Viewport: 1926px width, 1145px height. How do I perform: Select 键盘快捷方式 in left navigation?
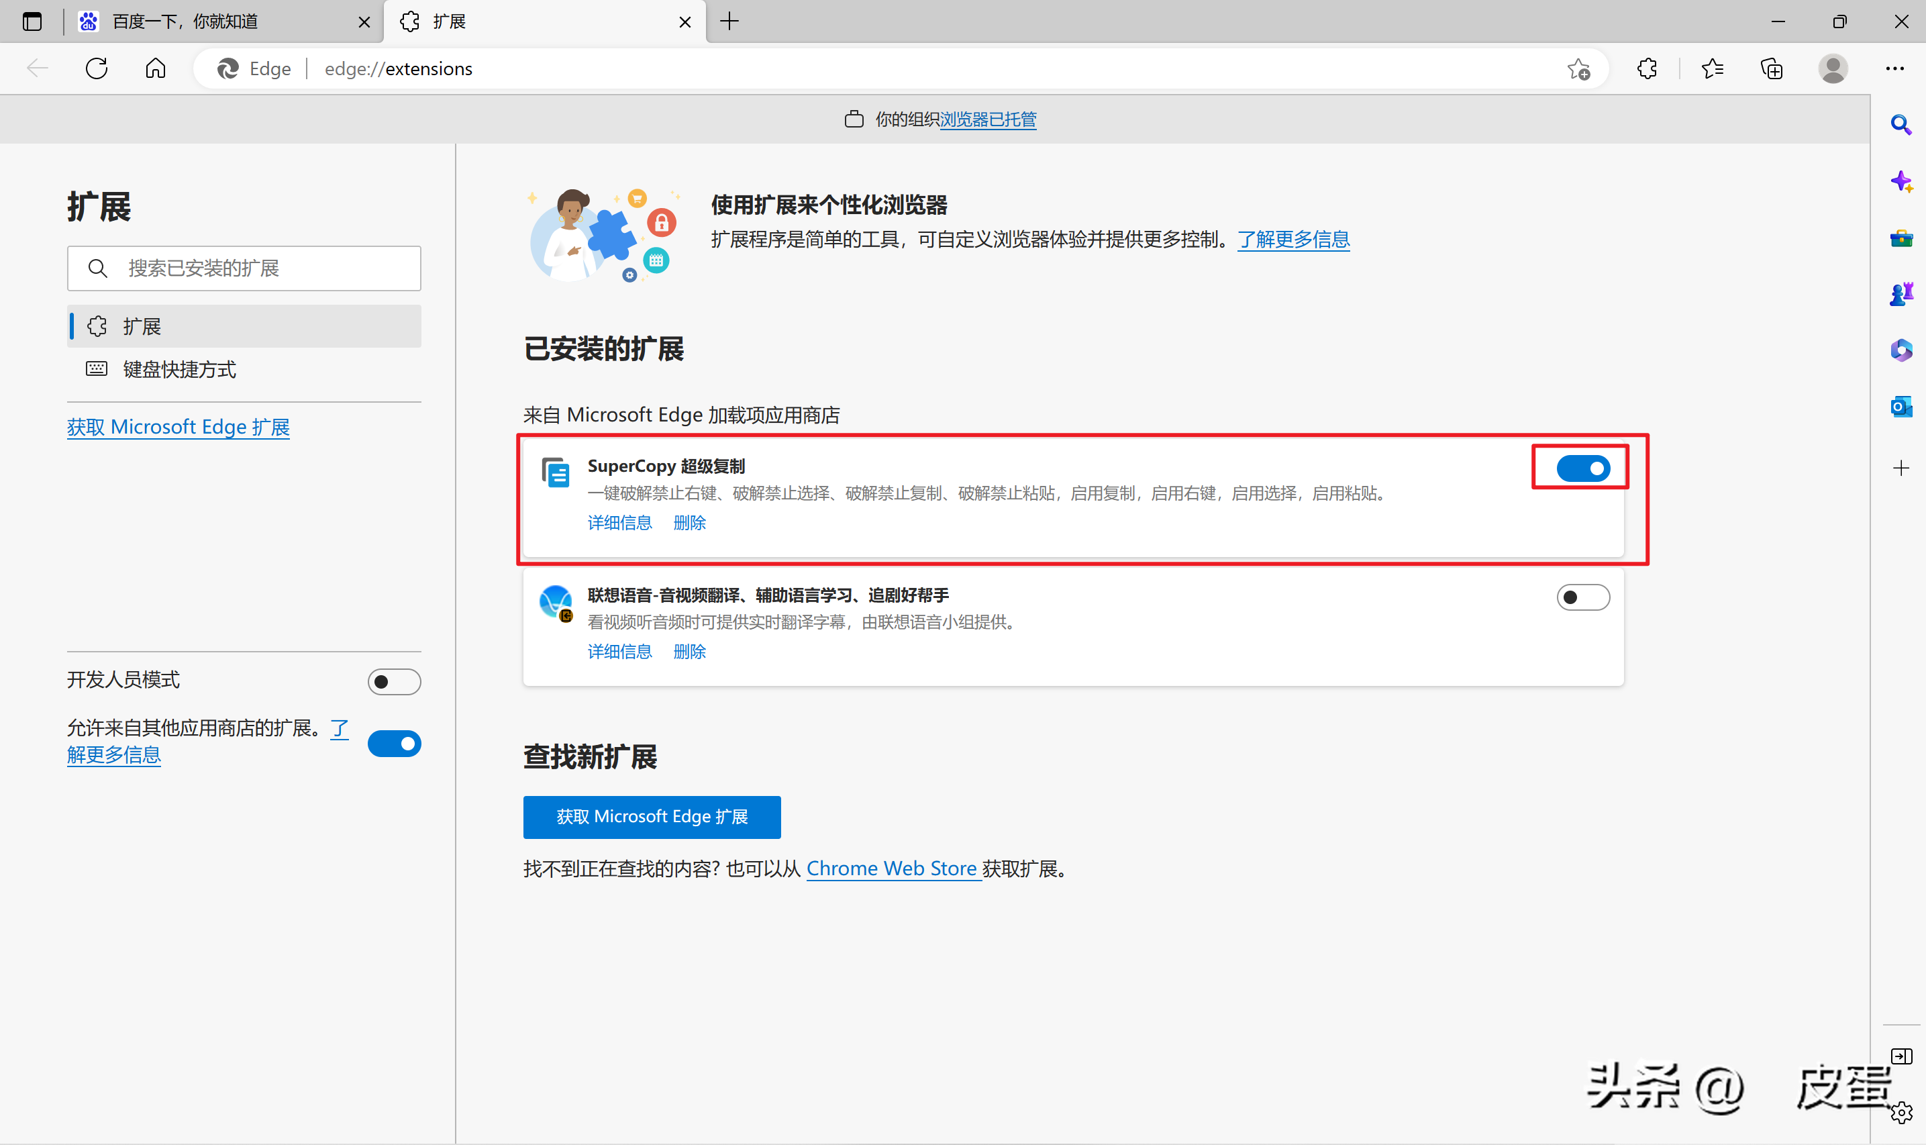coord(244,370)
